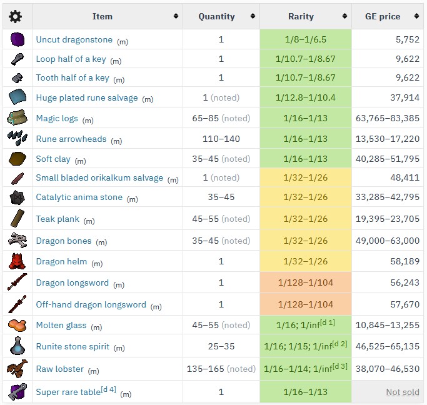Select the 37,914 GE price cell
427x405 pixels.
pyautogui.click(x=387, y=97)
